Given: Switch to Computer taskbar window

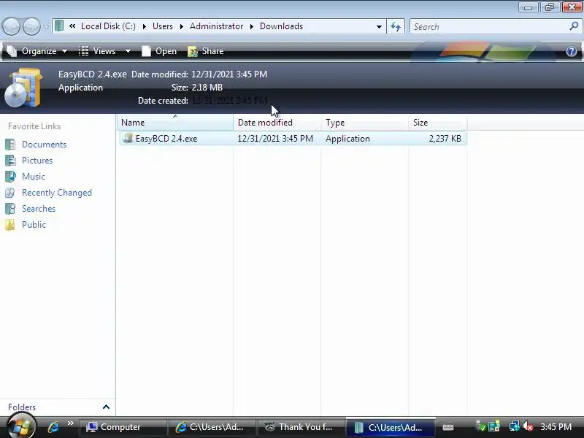Looking at the screenshot, I should pyautogui.click(x=123, y=427).
